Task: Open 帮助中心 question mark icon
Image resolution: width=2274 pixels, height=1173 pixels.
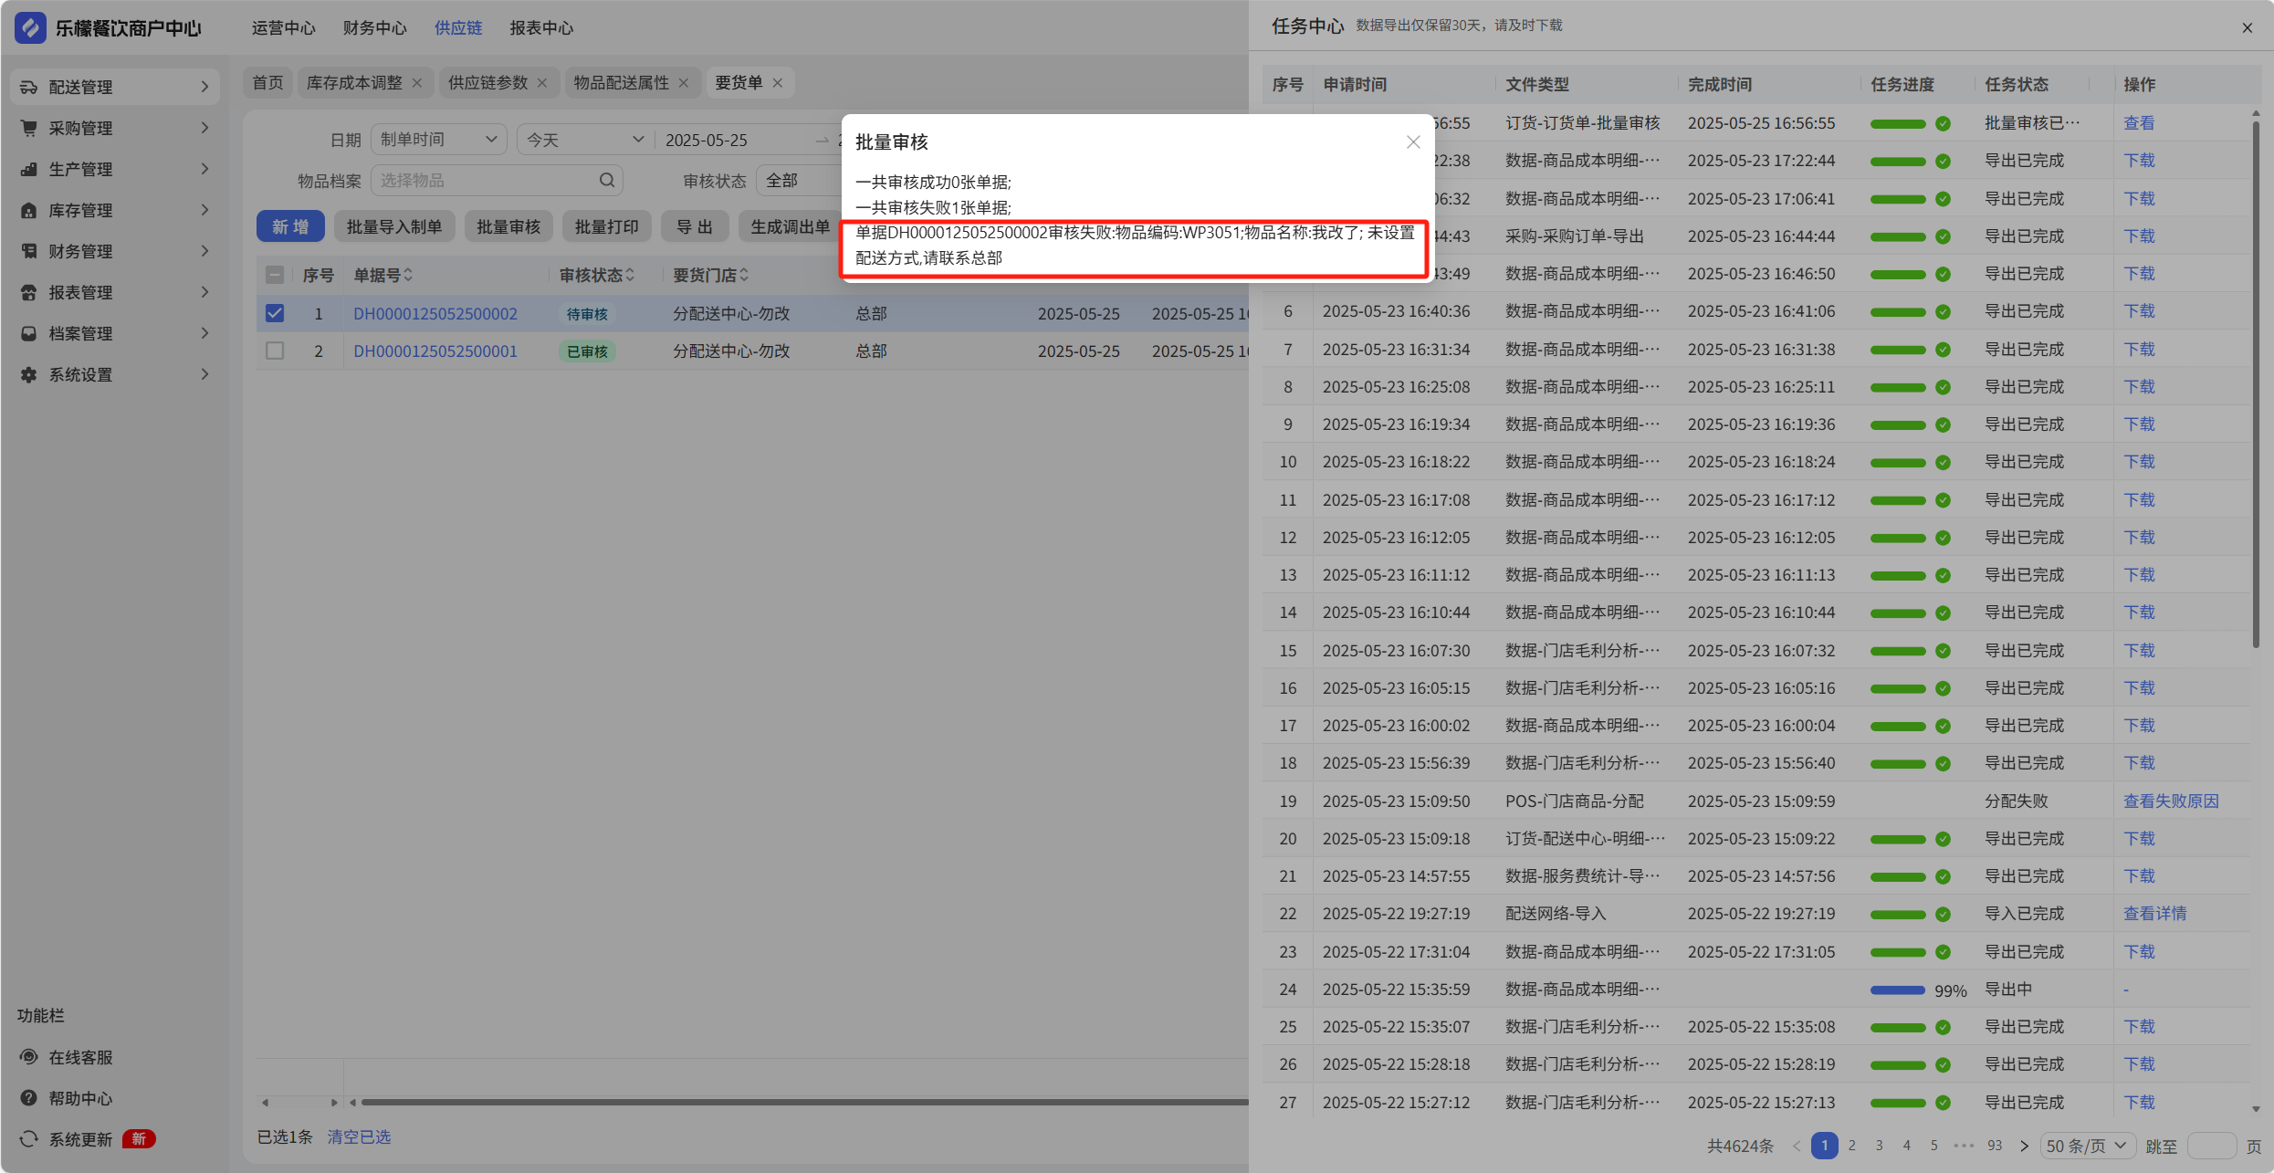Action: click(x=29, y=1097)
